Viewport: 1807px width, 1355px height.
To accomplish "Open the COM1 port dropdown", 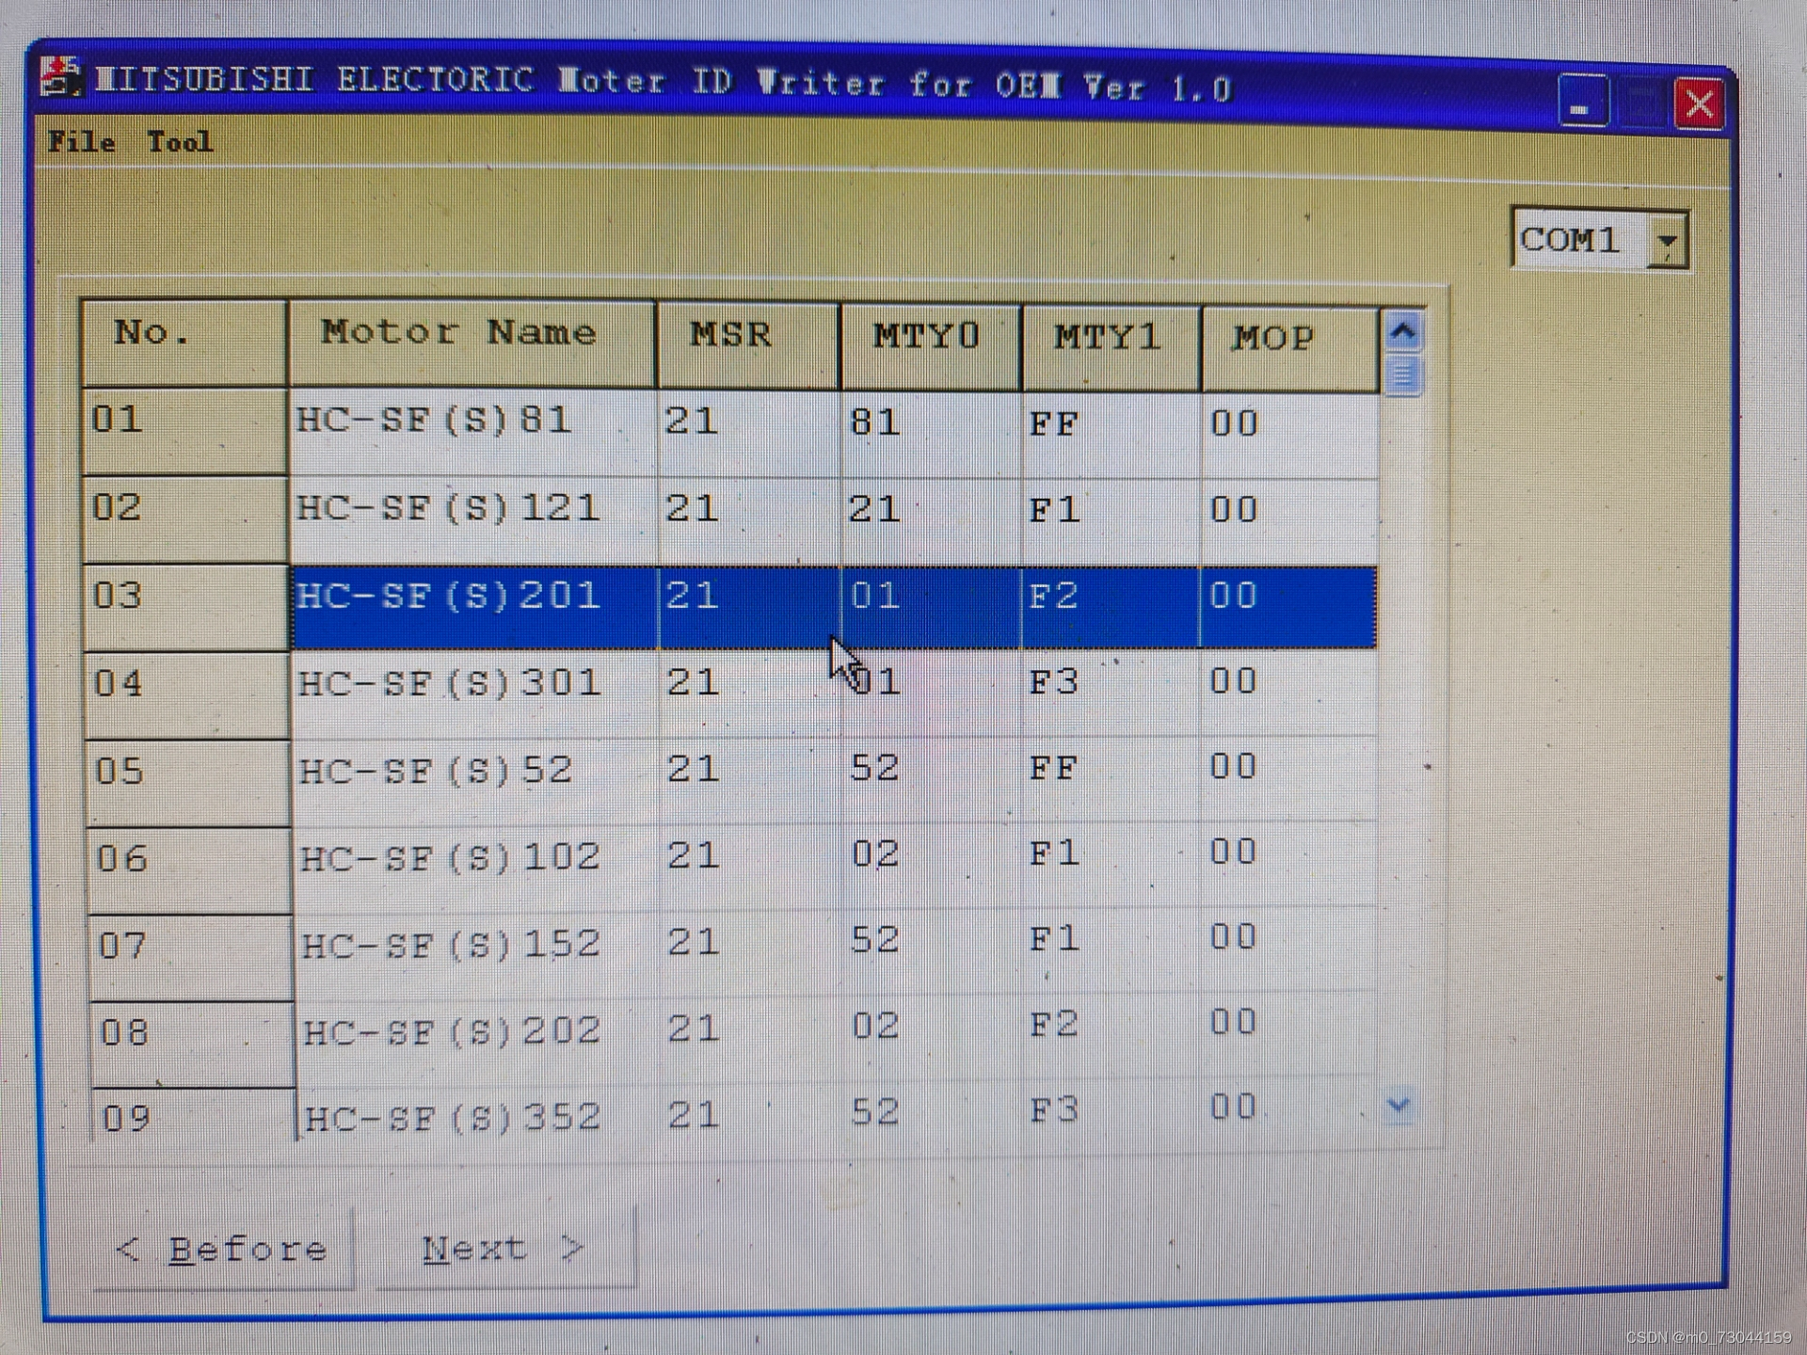I will click(1667, 241).
